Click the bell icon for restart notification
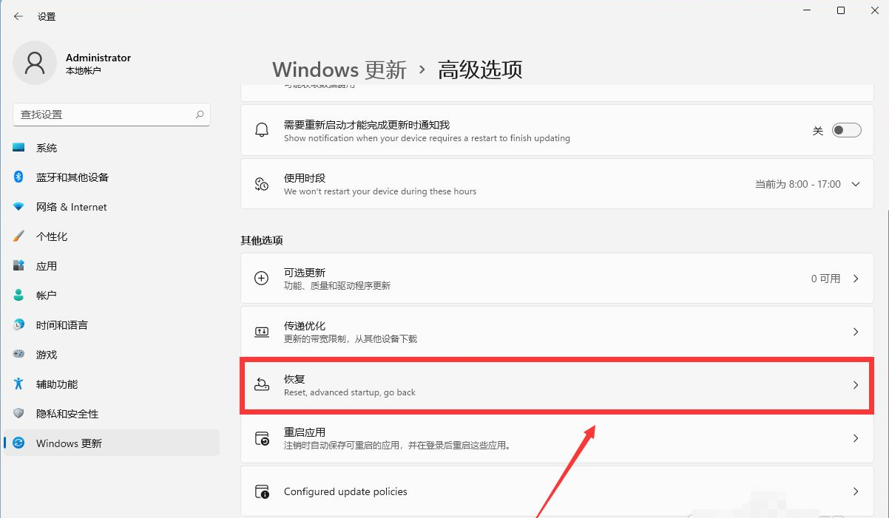The height and width of the screenshot is (518, 889). coord(262,131)
